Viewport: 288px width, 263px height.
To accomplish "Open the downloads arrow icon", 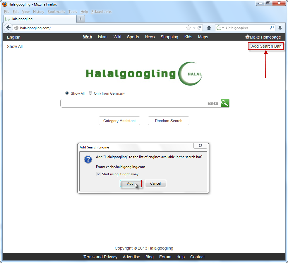I will click(280, 28).
